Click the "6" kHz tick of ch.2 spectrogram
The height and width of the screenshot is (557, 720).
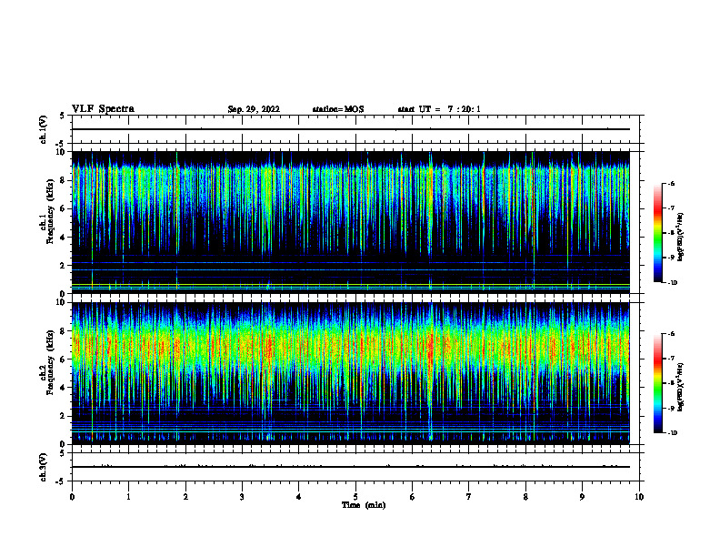click(x=63, y=360)
